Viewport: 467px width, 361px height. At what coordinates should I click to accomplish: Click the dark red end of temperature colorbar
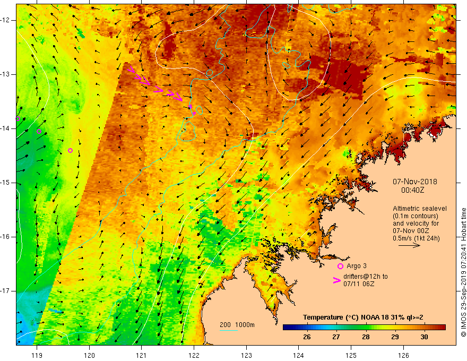tap(442, 328)
